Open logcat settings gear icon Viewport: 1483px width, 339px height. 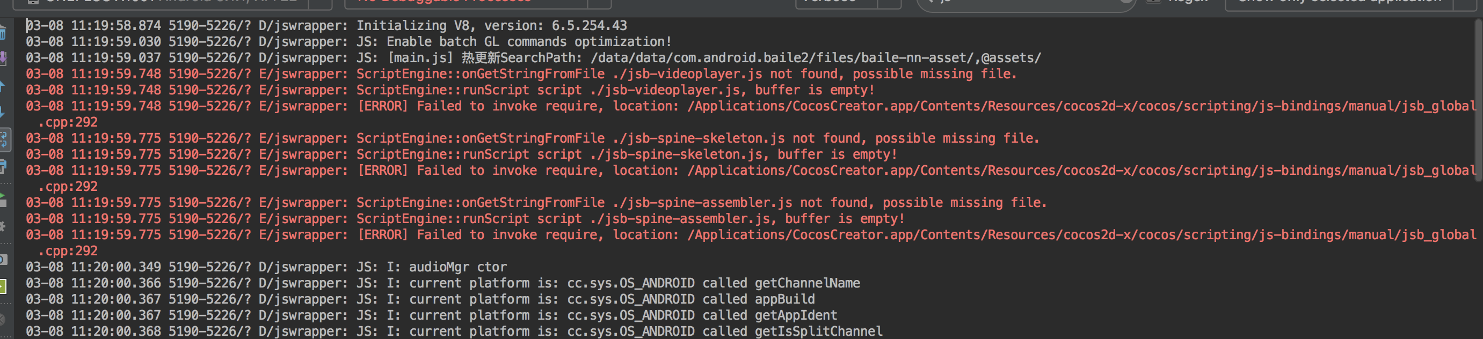tap(3, 227)
